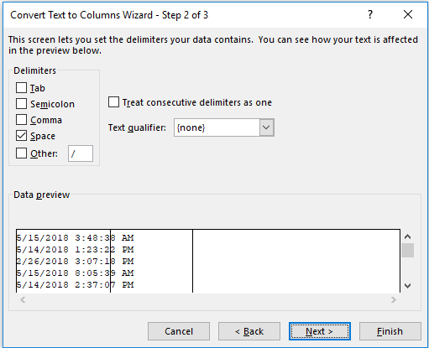The height and width of the screenshot is (348, 429).
Task: Click the preview scroll down arrow
Action: [408, 286]
